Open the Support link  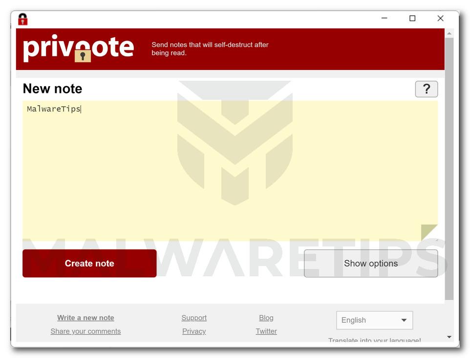(194, 317)
